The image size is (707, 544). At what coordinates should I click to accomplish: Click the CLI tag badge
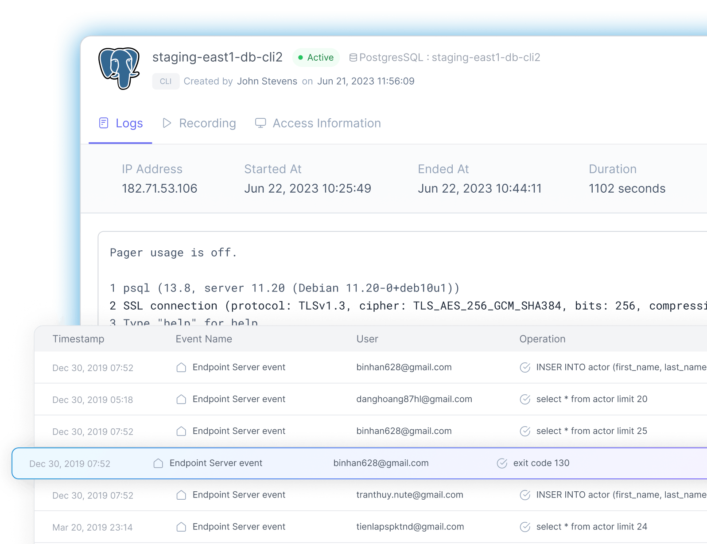(166, 82)
